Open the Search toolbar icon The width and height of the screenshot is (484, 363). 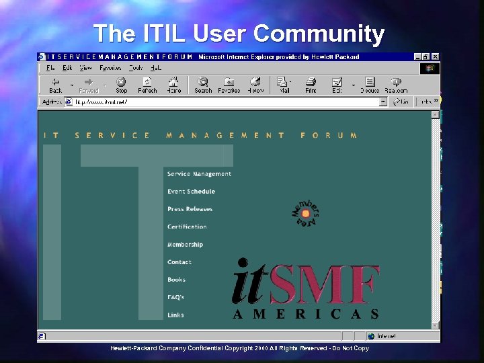click(203, 85)
